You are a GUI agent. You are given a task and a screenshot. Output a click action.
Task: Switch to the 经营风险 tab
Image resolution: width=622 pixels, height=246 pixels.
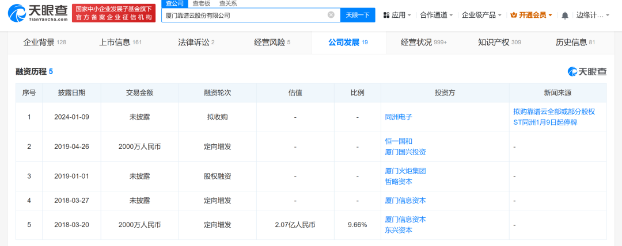(x=272, y=43)
